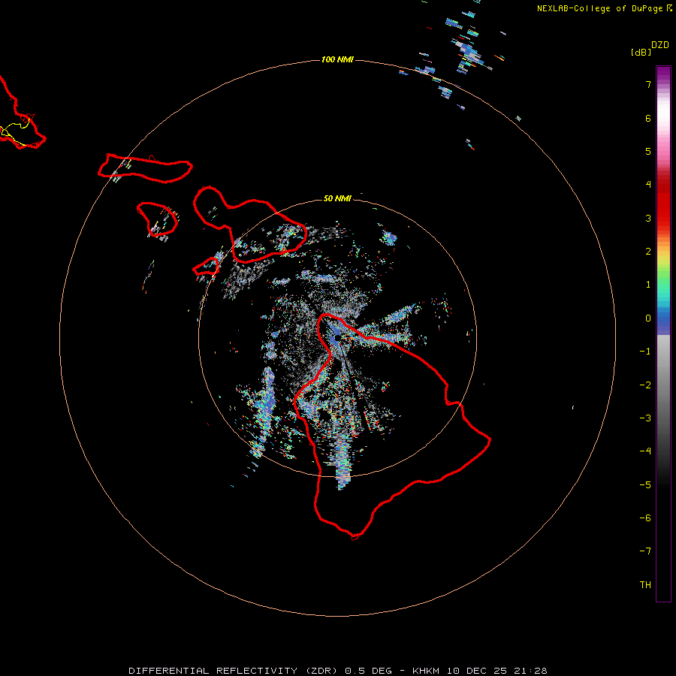This screenshot has width=676, height=676.
Task: Click the -4 value on color scale
Action: (x=645, y=451)
